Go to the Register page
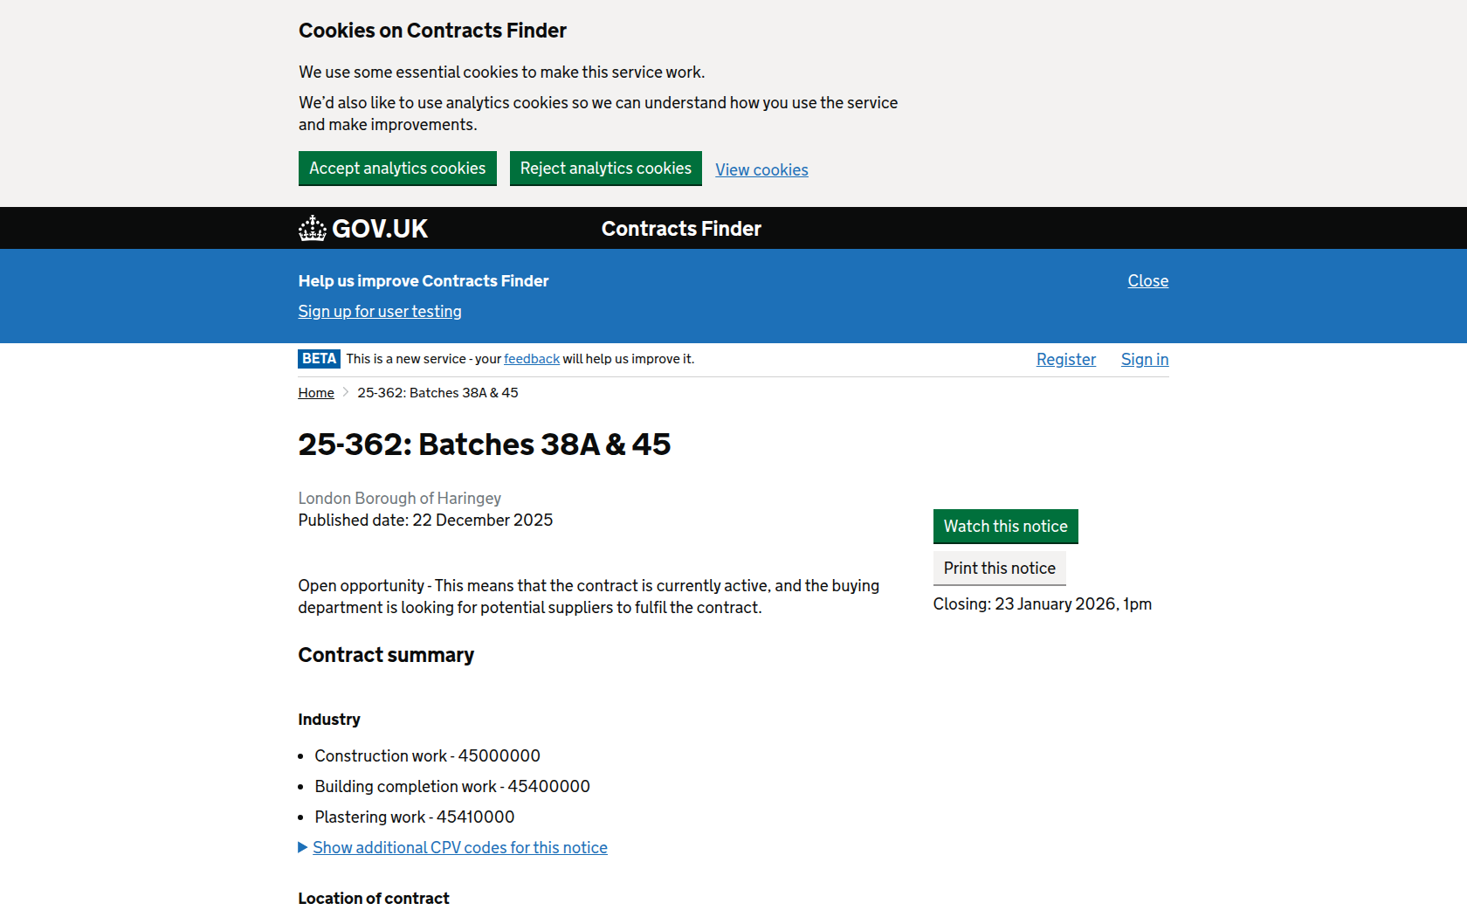The image size is (1467, 917). [x=1065, y=360]
